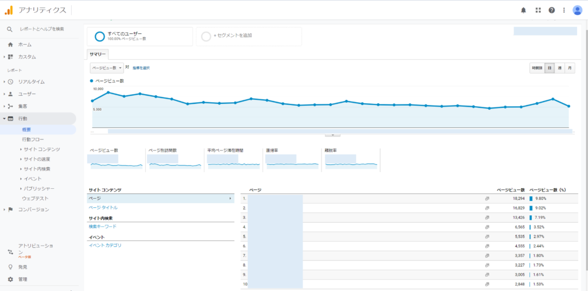Switch graph to 時間別 view
The image size is (588, 291).
pos(537,68)
